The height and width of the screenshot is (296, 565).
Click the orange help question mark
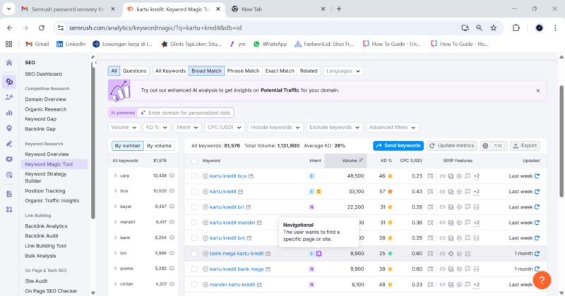pyautogui.click(x=542, y=280)
